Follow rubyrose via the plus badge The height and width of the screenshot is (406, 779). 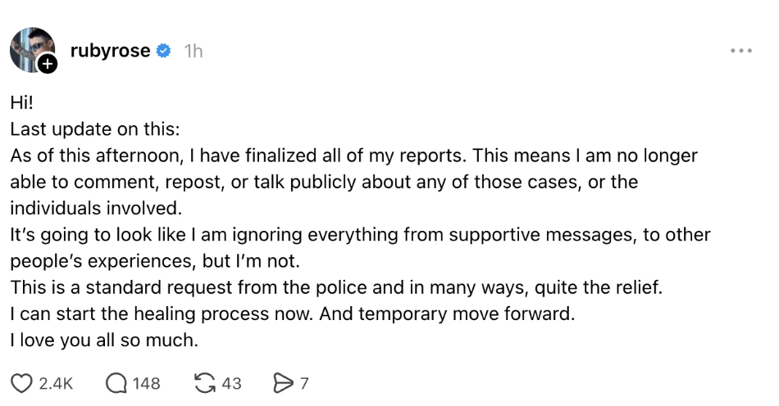[48, 64]
